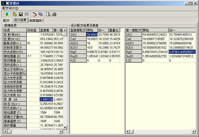Click the copy documents toolbar icon
The image size is (199, 137).
[41, 14]
